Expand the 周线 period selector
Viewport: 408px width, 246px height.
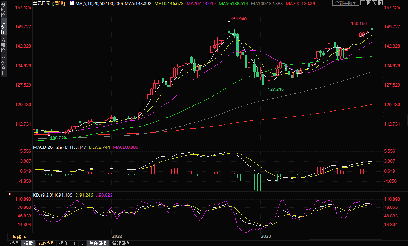point(20,237)
